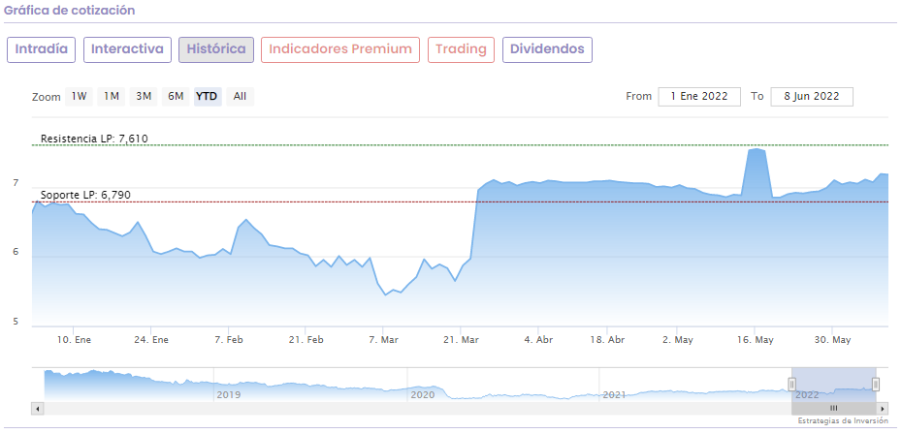Open Indicadores Premium tab
Image resolution: width=902 pixels, height=434 pixels.
[340, 49]
